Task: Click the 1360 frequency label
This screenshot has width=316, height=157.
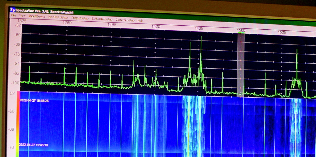Action: click(67, 23)
